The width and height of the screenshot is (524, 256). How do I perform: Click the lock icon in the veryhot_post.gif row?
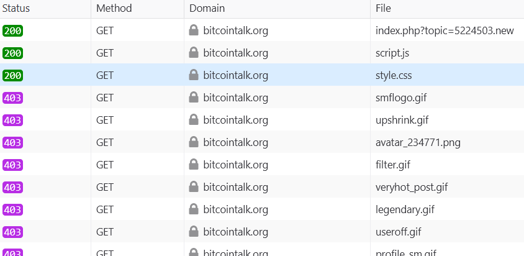pos(194,188)
